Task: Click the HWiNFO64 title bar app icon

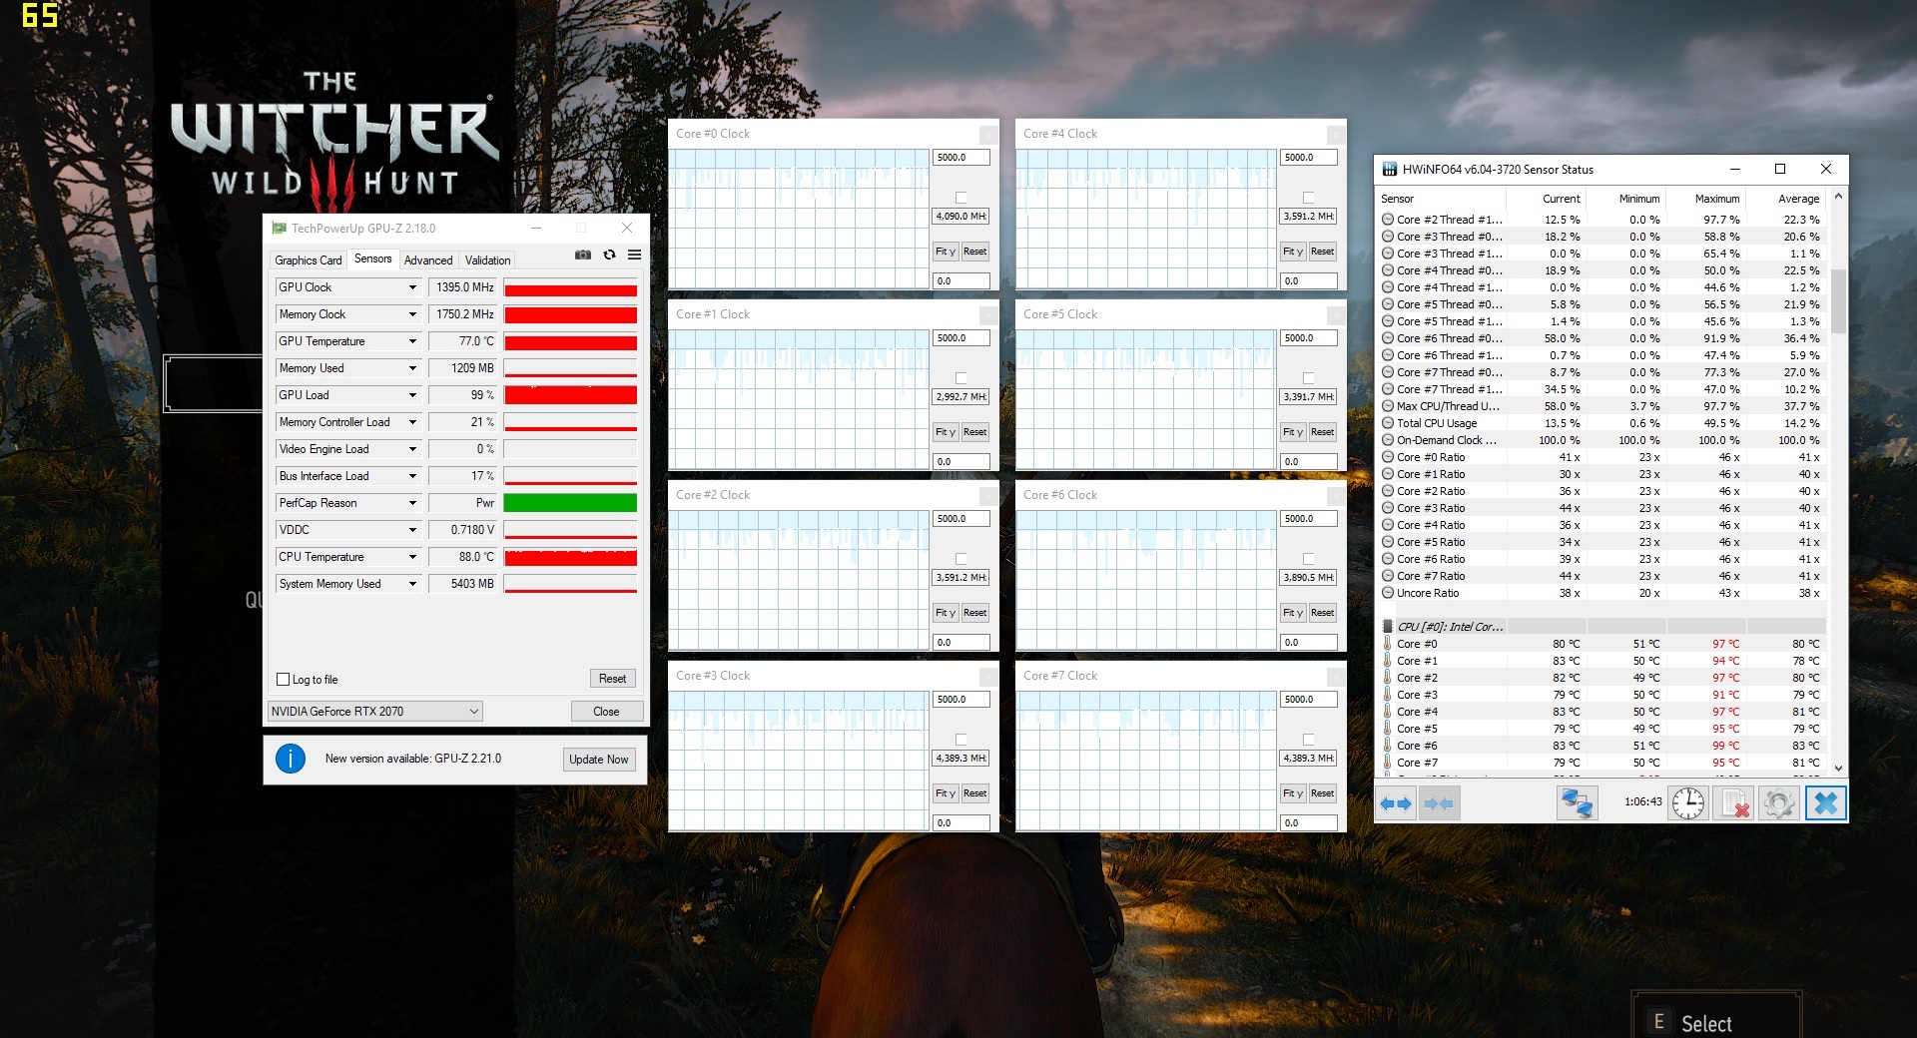Action: pos(1389,170)
